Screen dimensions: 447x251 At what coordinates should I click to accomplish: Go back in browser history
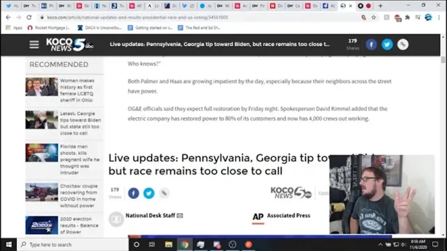(x=8, y=17)
